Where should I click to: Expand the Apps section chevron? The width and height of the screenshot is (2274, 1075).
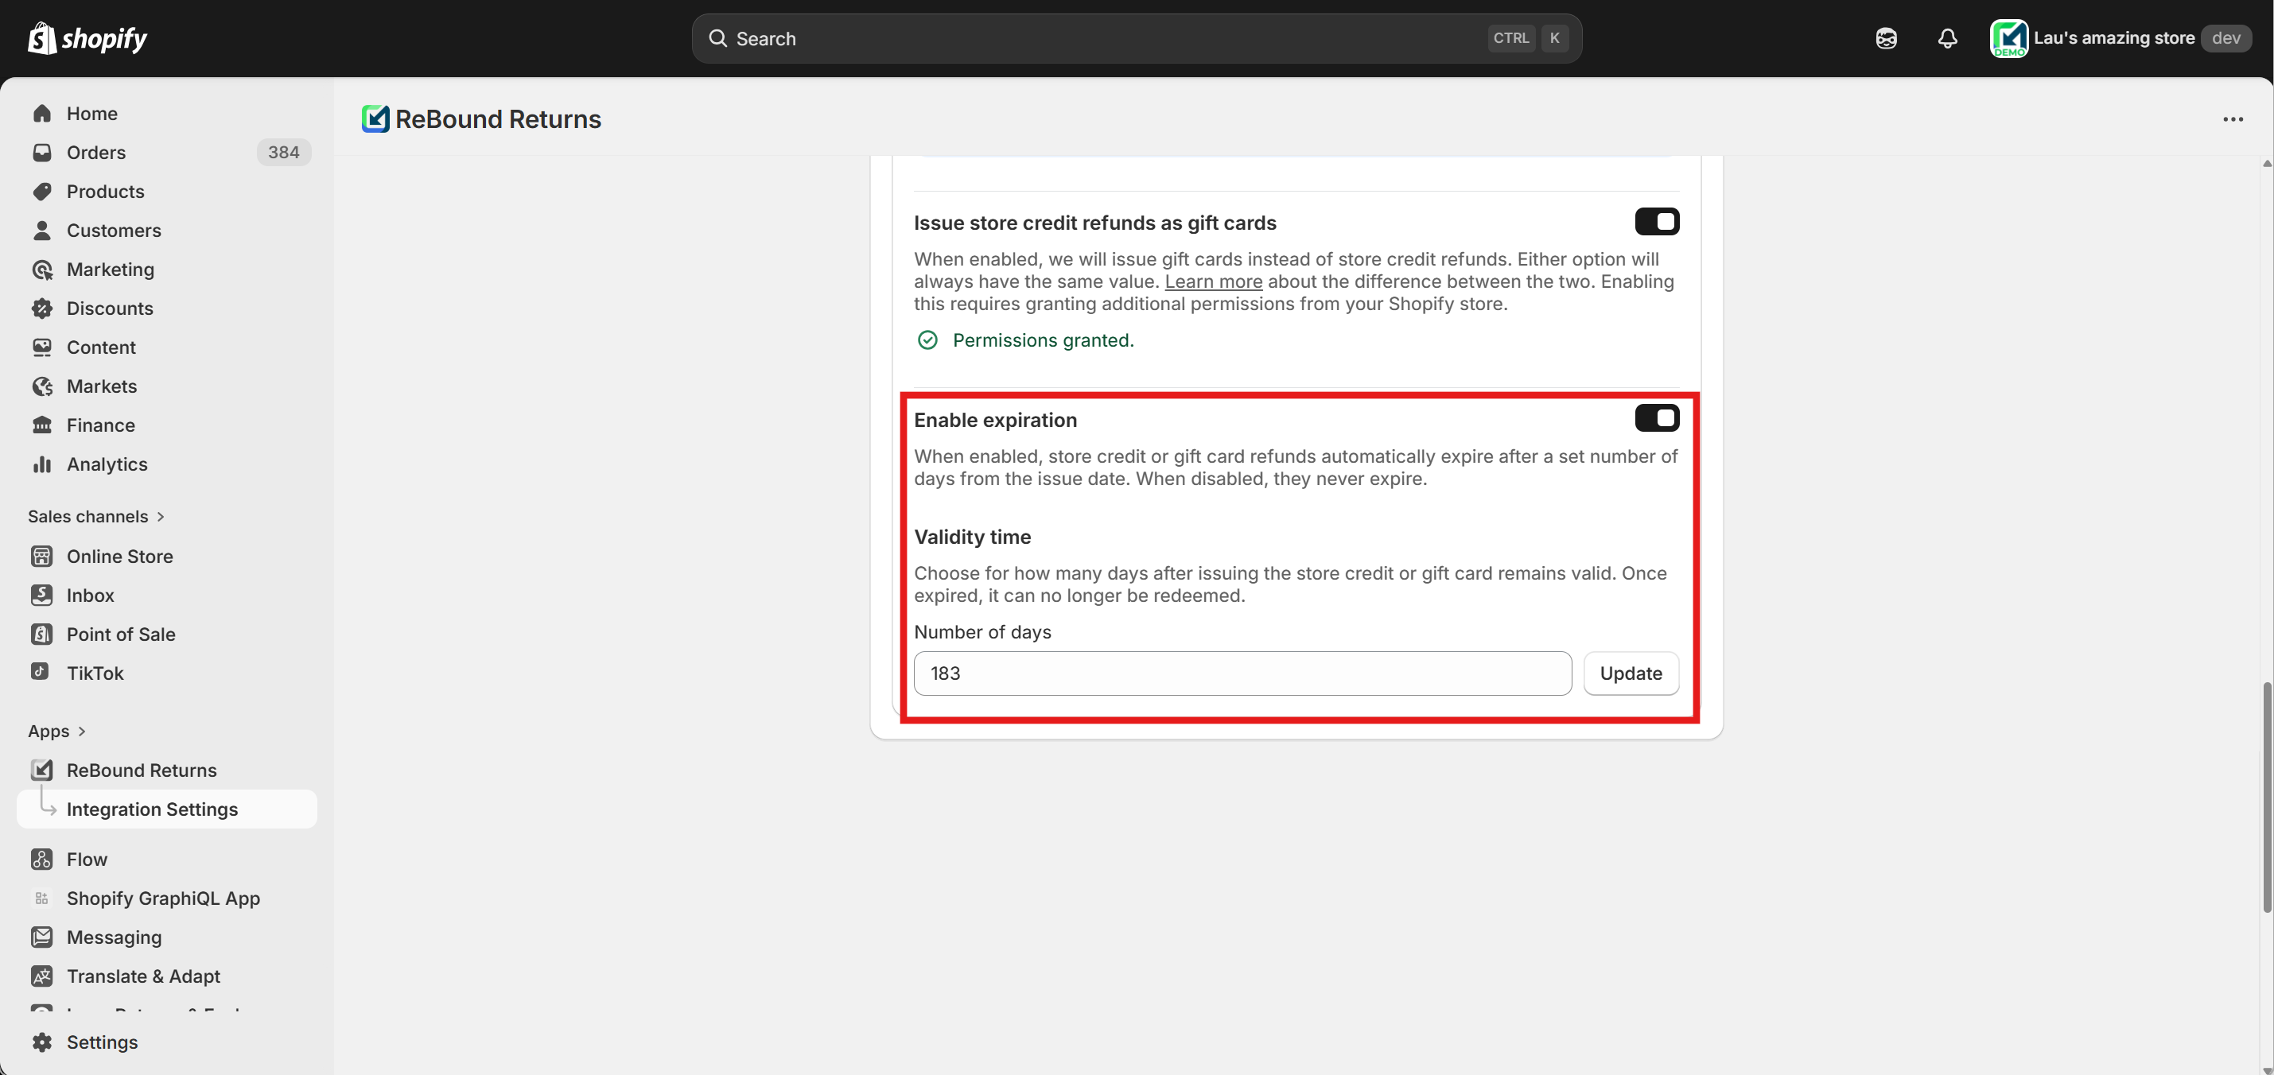[82, 731]
